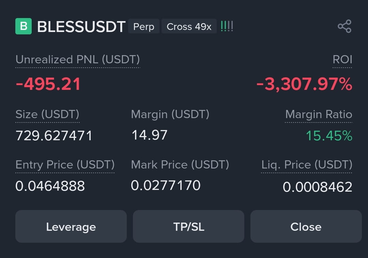Tap the ROI label for info

pyautogui.click(x=342, y=60)
